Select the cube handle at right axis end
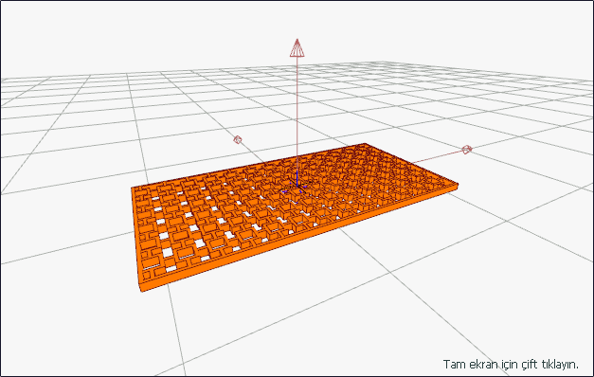Screen dimensions: 594x377 click(x=467, y=150)
